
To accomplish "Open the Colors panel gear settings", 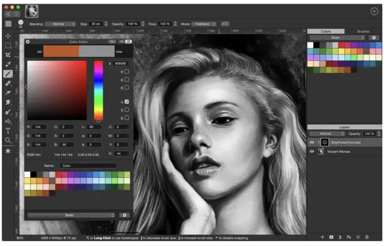I will (374, 38).
